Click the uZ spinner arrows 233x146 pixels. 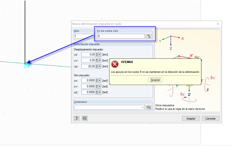click(x=97, y=66)
